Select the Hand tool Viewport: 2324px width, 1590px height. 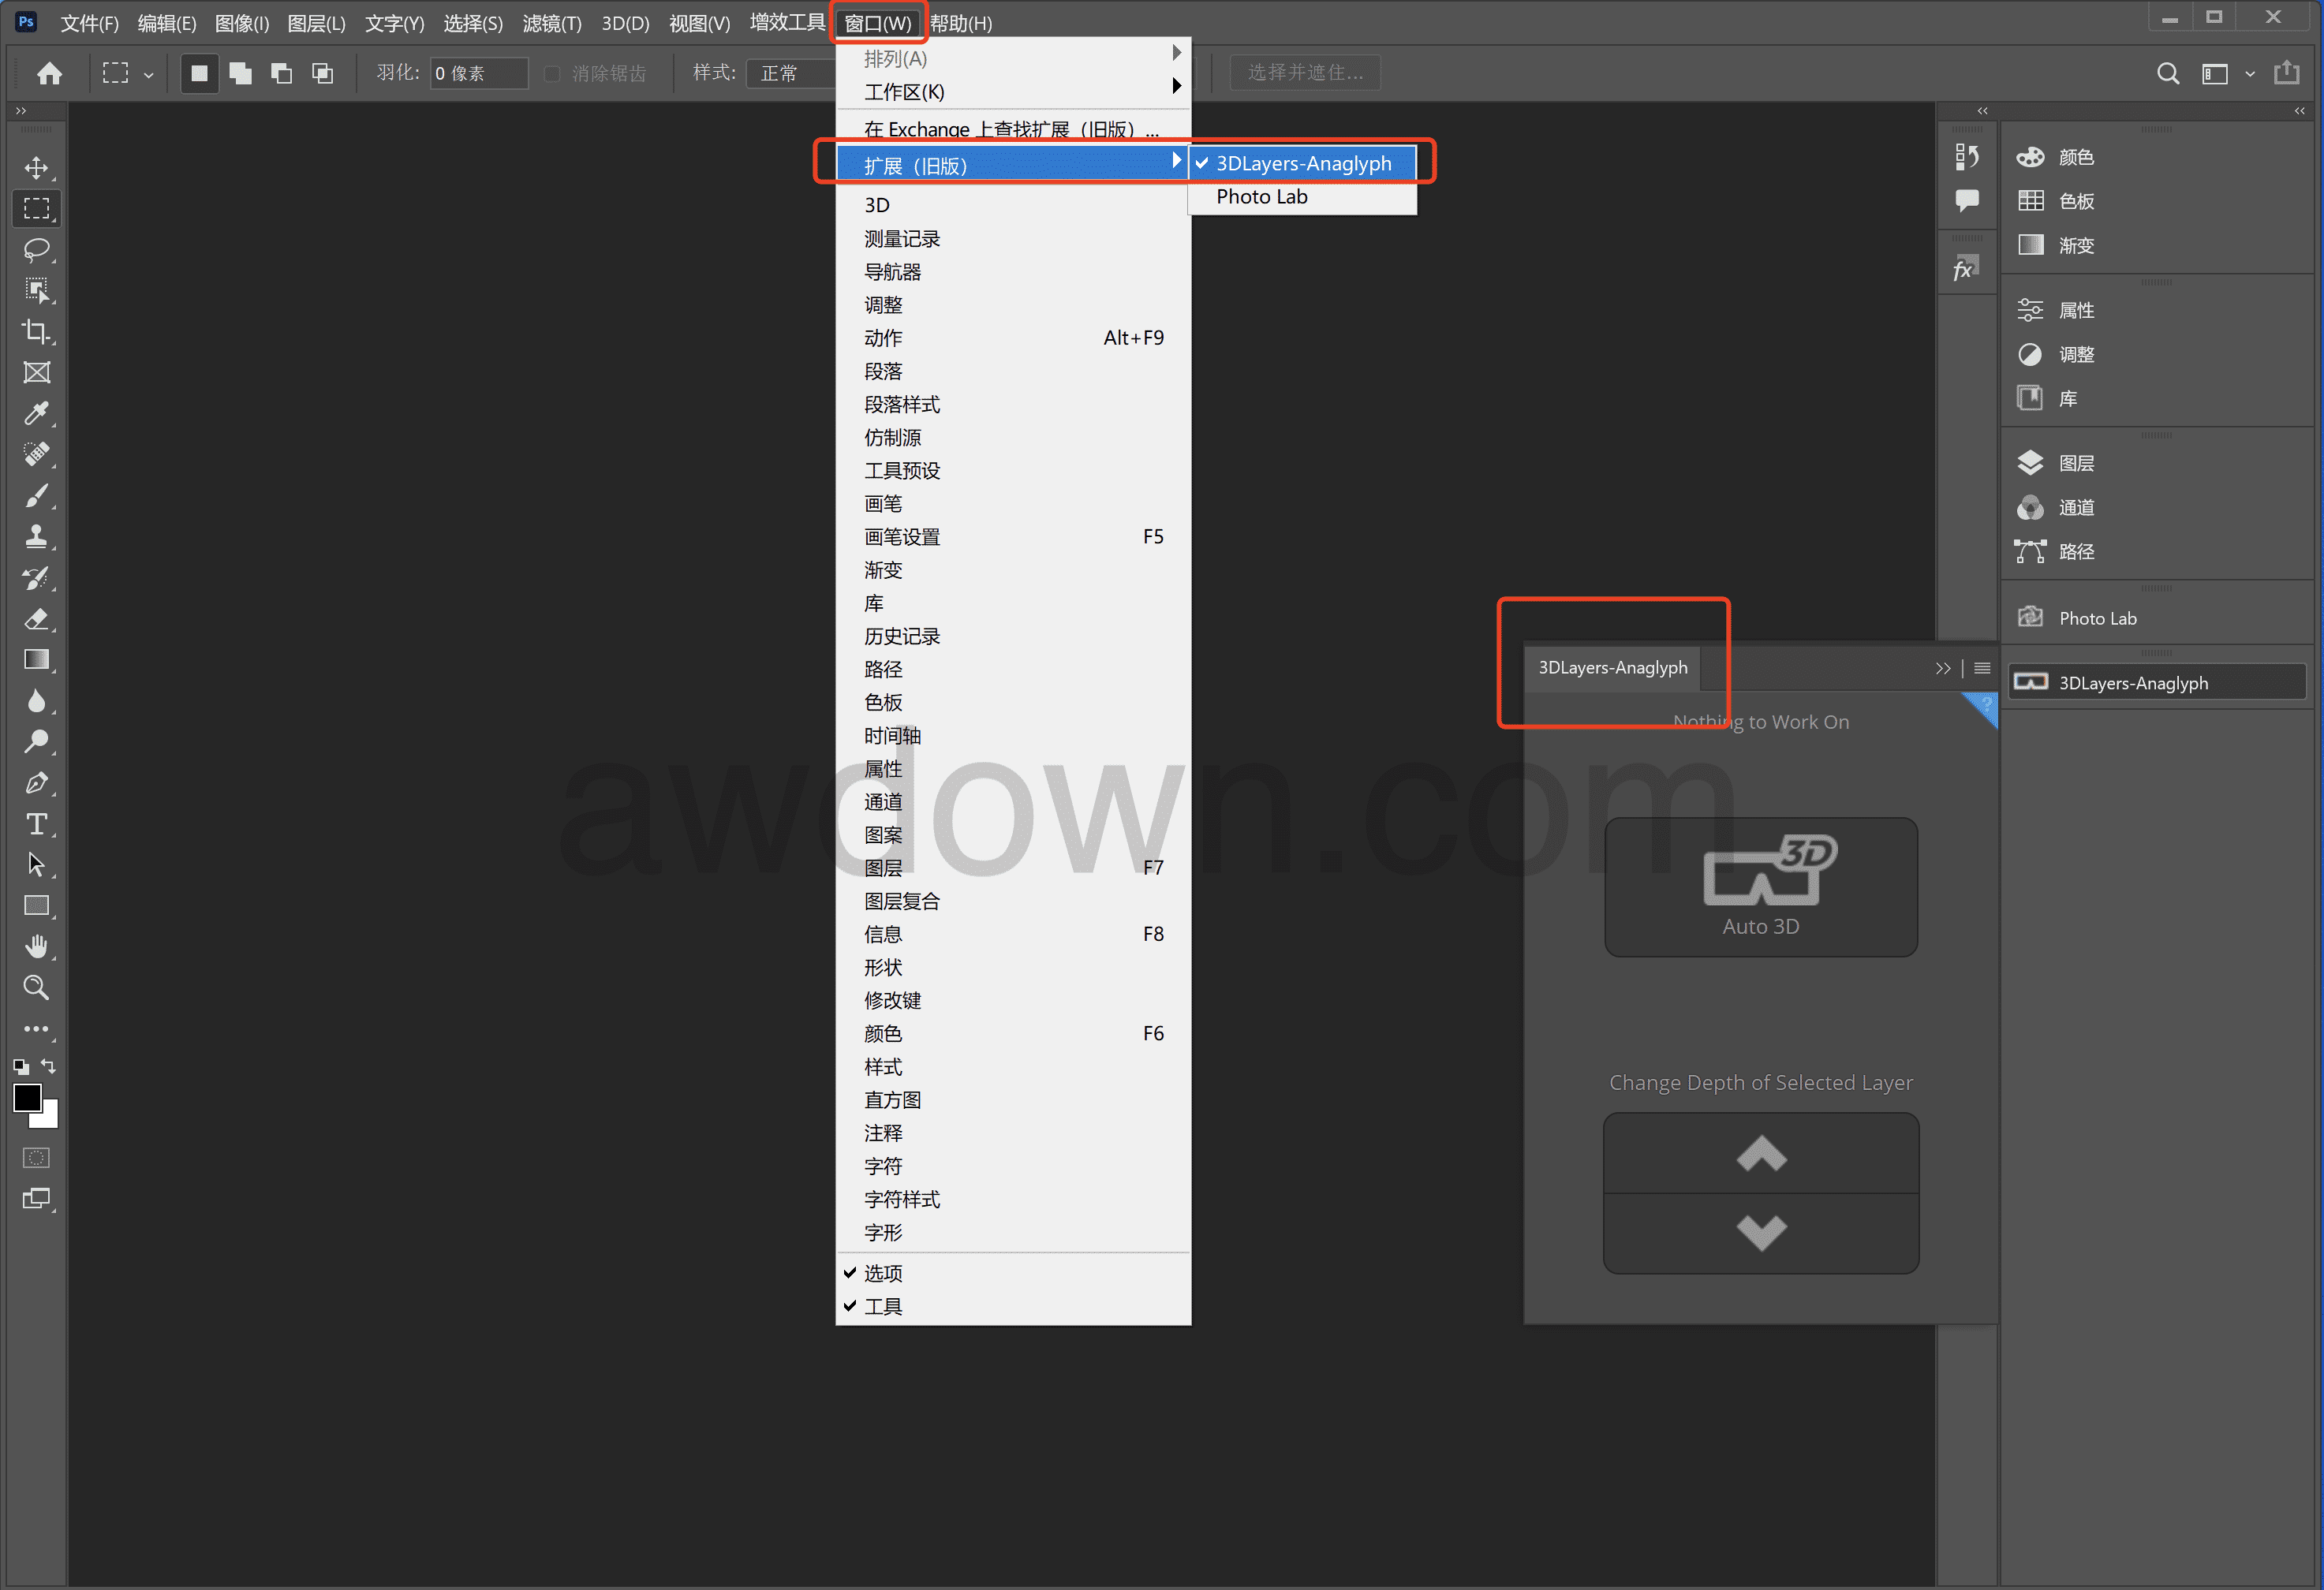(x=37, y=946)
